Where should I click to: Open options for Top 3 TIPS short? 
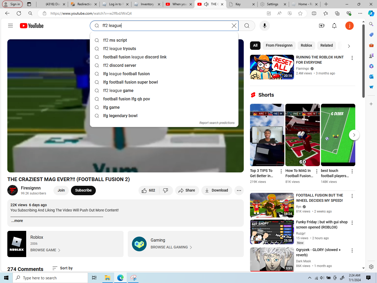pyautogui.click(x=281, y=171)
